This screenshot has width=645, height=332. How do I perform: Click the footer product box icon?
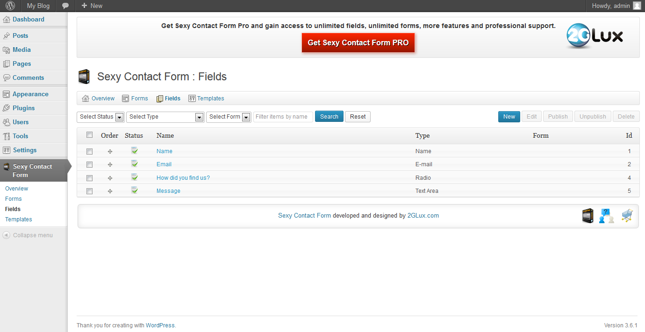click(x=588, y=216)
